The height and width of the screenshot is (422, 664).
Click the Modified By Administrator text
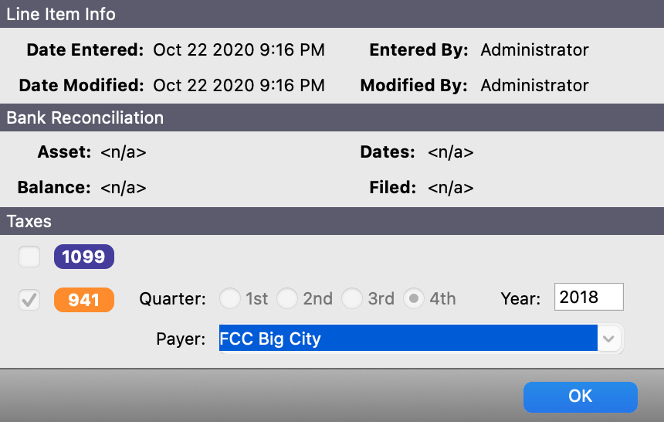[x=534, y=85]
